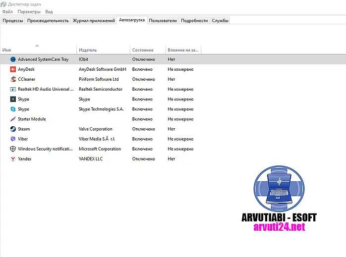
Task: Click the Windows Security notification shield icon
Action: 13,149
